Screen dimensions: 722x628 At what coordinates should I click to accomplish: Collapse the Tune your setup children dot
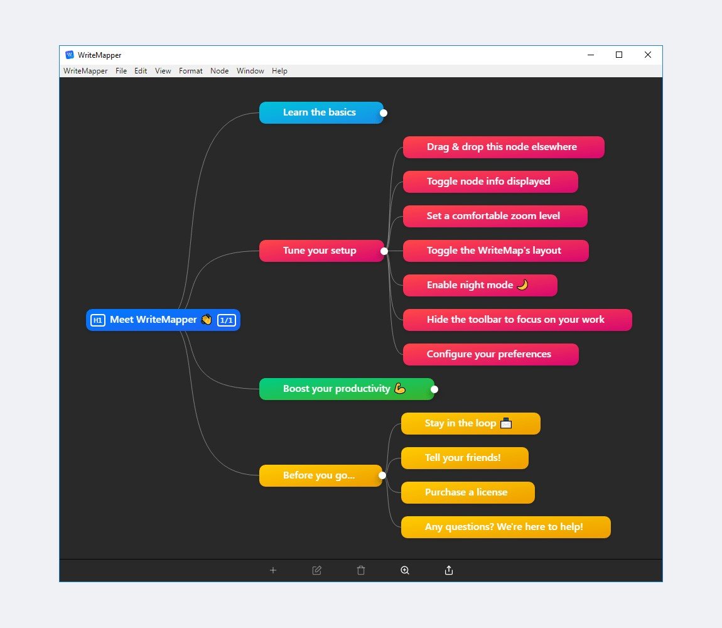coord(384,251)
